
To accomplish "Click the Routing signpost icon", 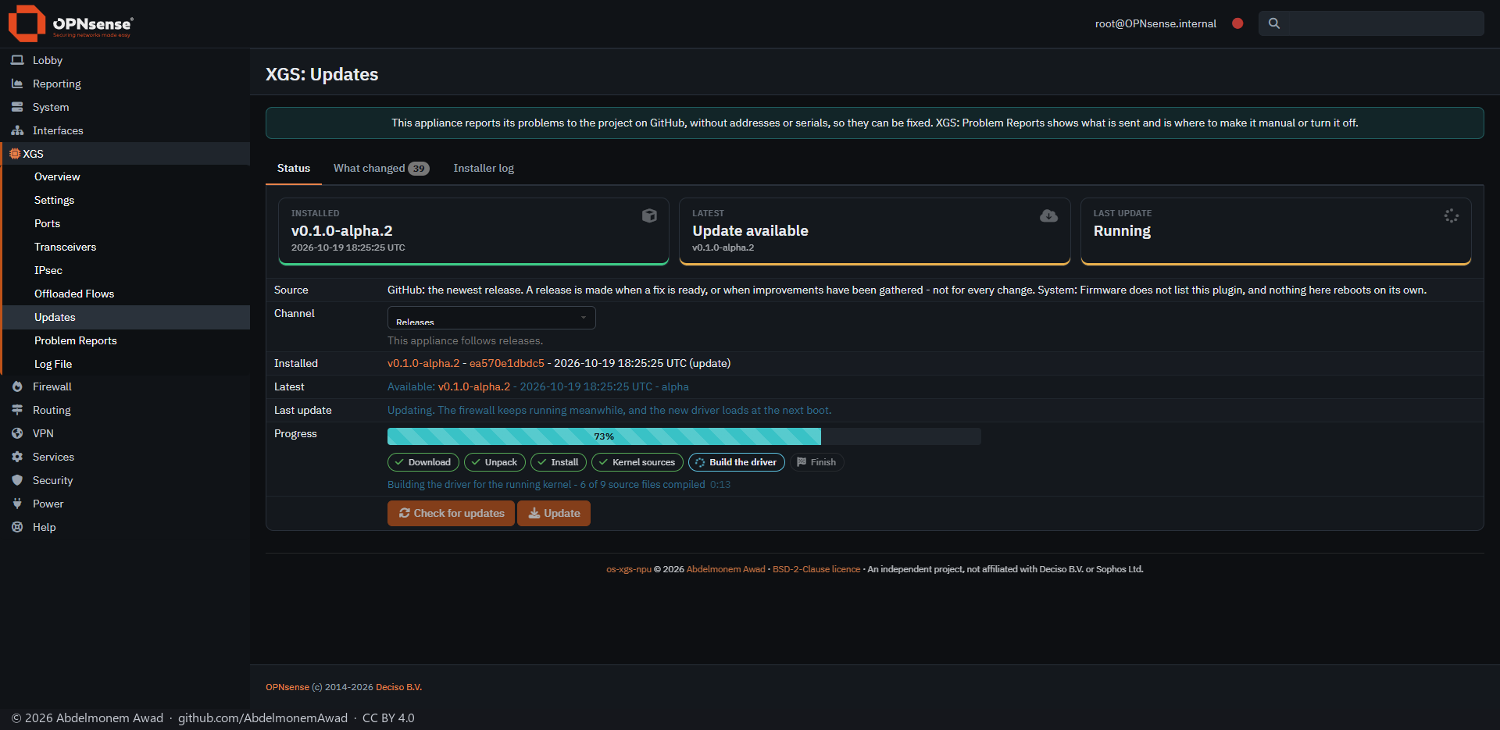I will pos(17,410).
